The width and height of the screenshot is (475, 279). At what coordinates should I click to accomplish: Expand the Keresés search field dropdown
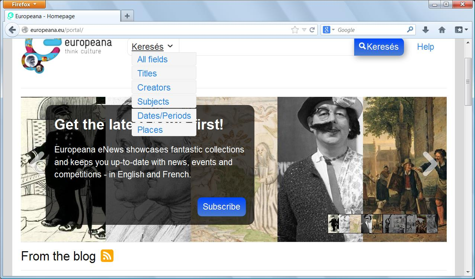(x=153, y=47)
